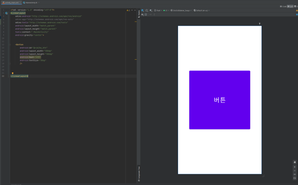Click the purple 버튼 button in preview
The height and width of the screenshot is (185, 298).
(219, 100)
